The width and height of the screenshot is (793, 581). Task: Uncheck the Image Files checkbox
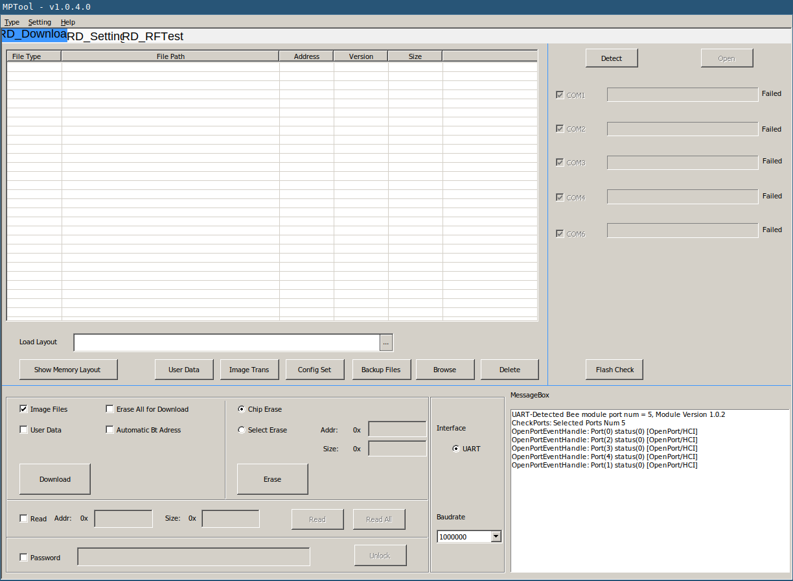[x=24, y=409]
